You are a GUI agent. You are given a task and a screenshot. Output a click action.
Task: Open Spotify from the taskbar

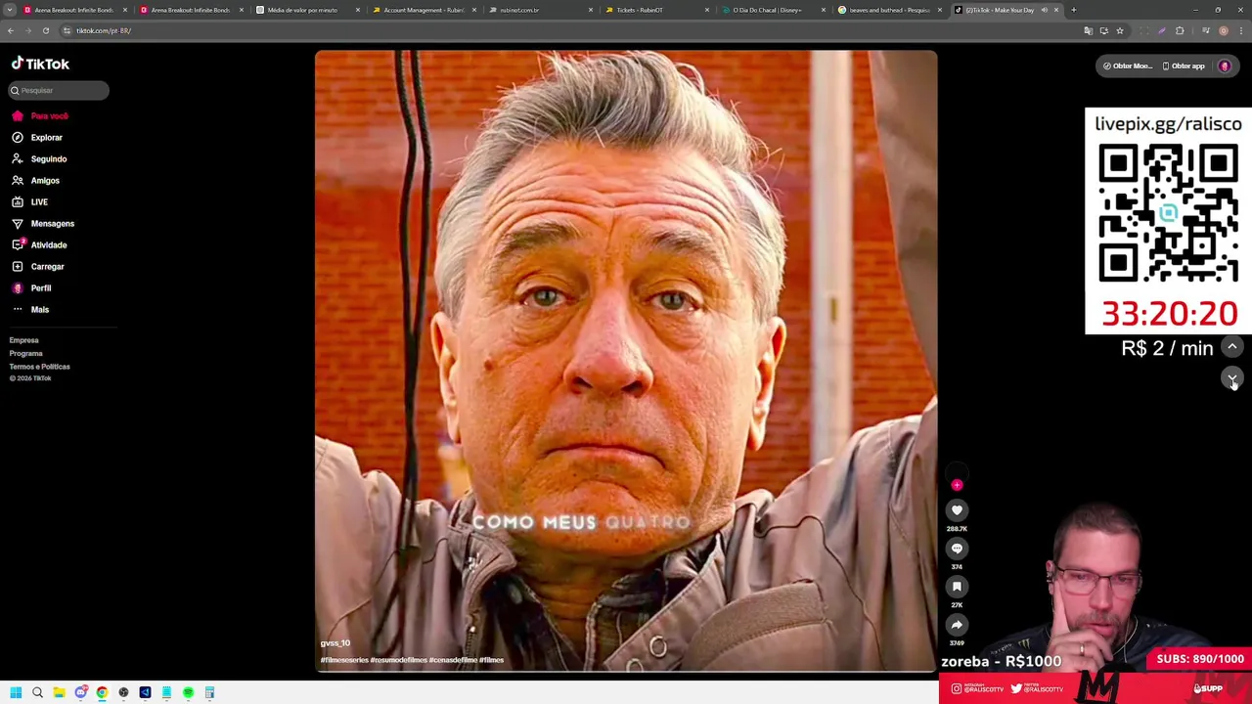[x=188, y=692]
